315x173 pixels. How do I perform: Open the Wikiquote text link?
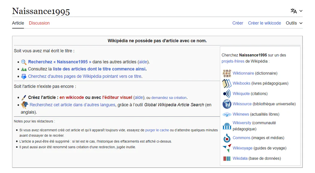[241, 94]
